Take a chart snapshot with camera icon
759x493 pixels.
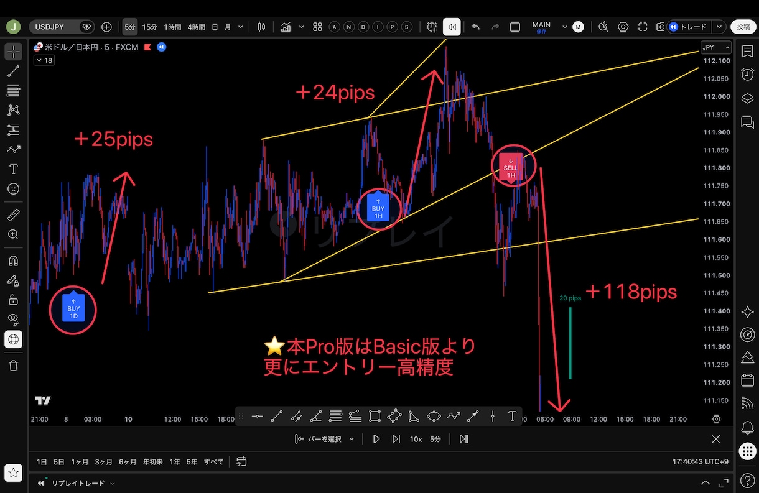pos(659,27)
